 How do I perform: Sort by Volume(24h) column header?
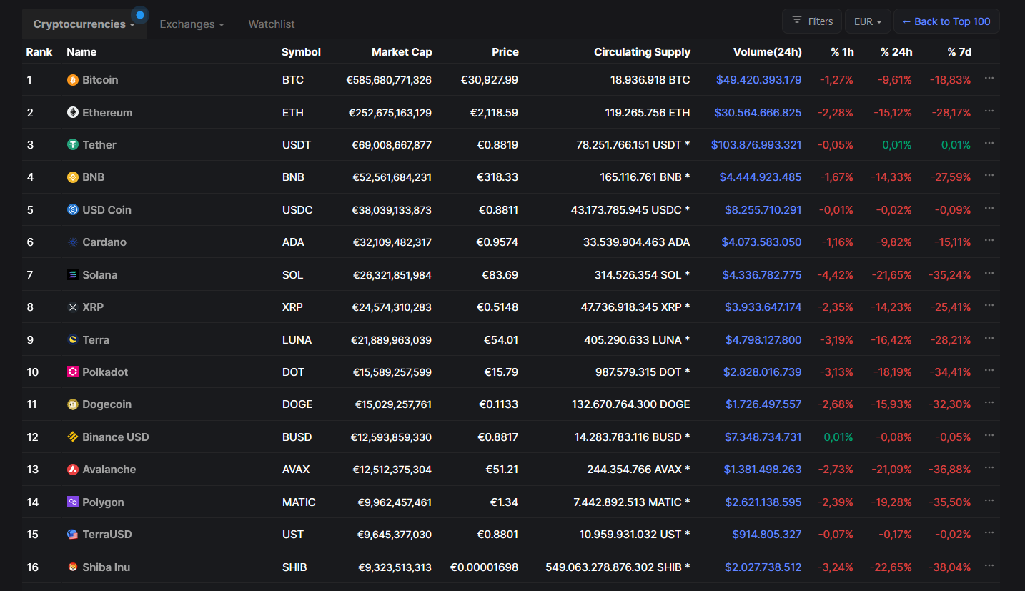click(x=768, y=52)
